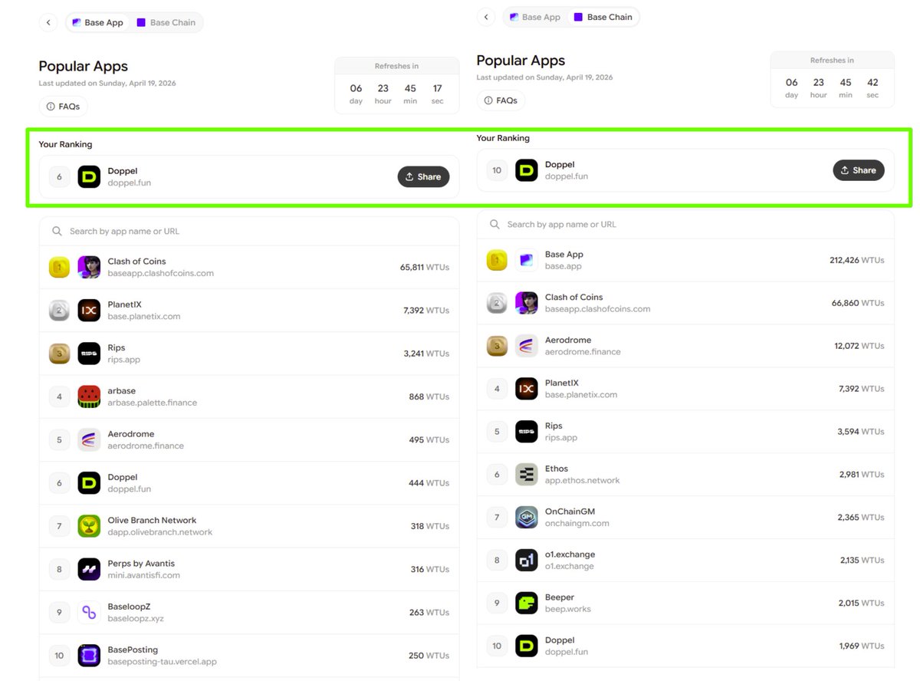The image size is (920, 681).
Task: Open Aerodrome icon with 495 WTUs
Action: click(x=89, y=439)
